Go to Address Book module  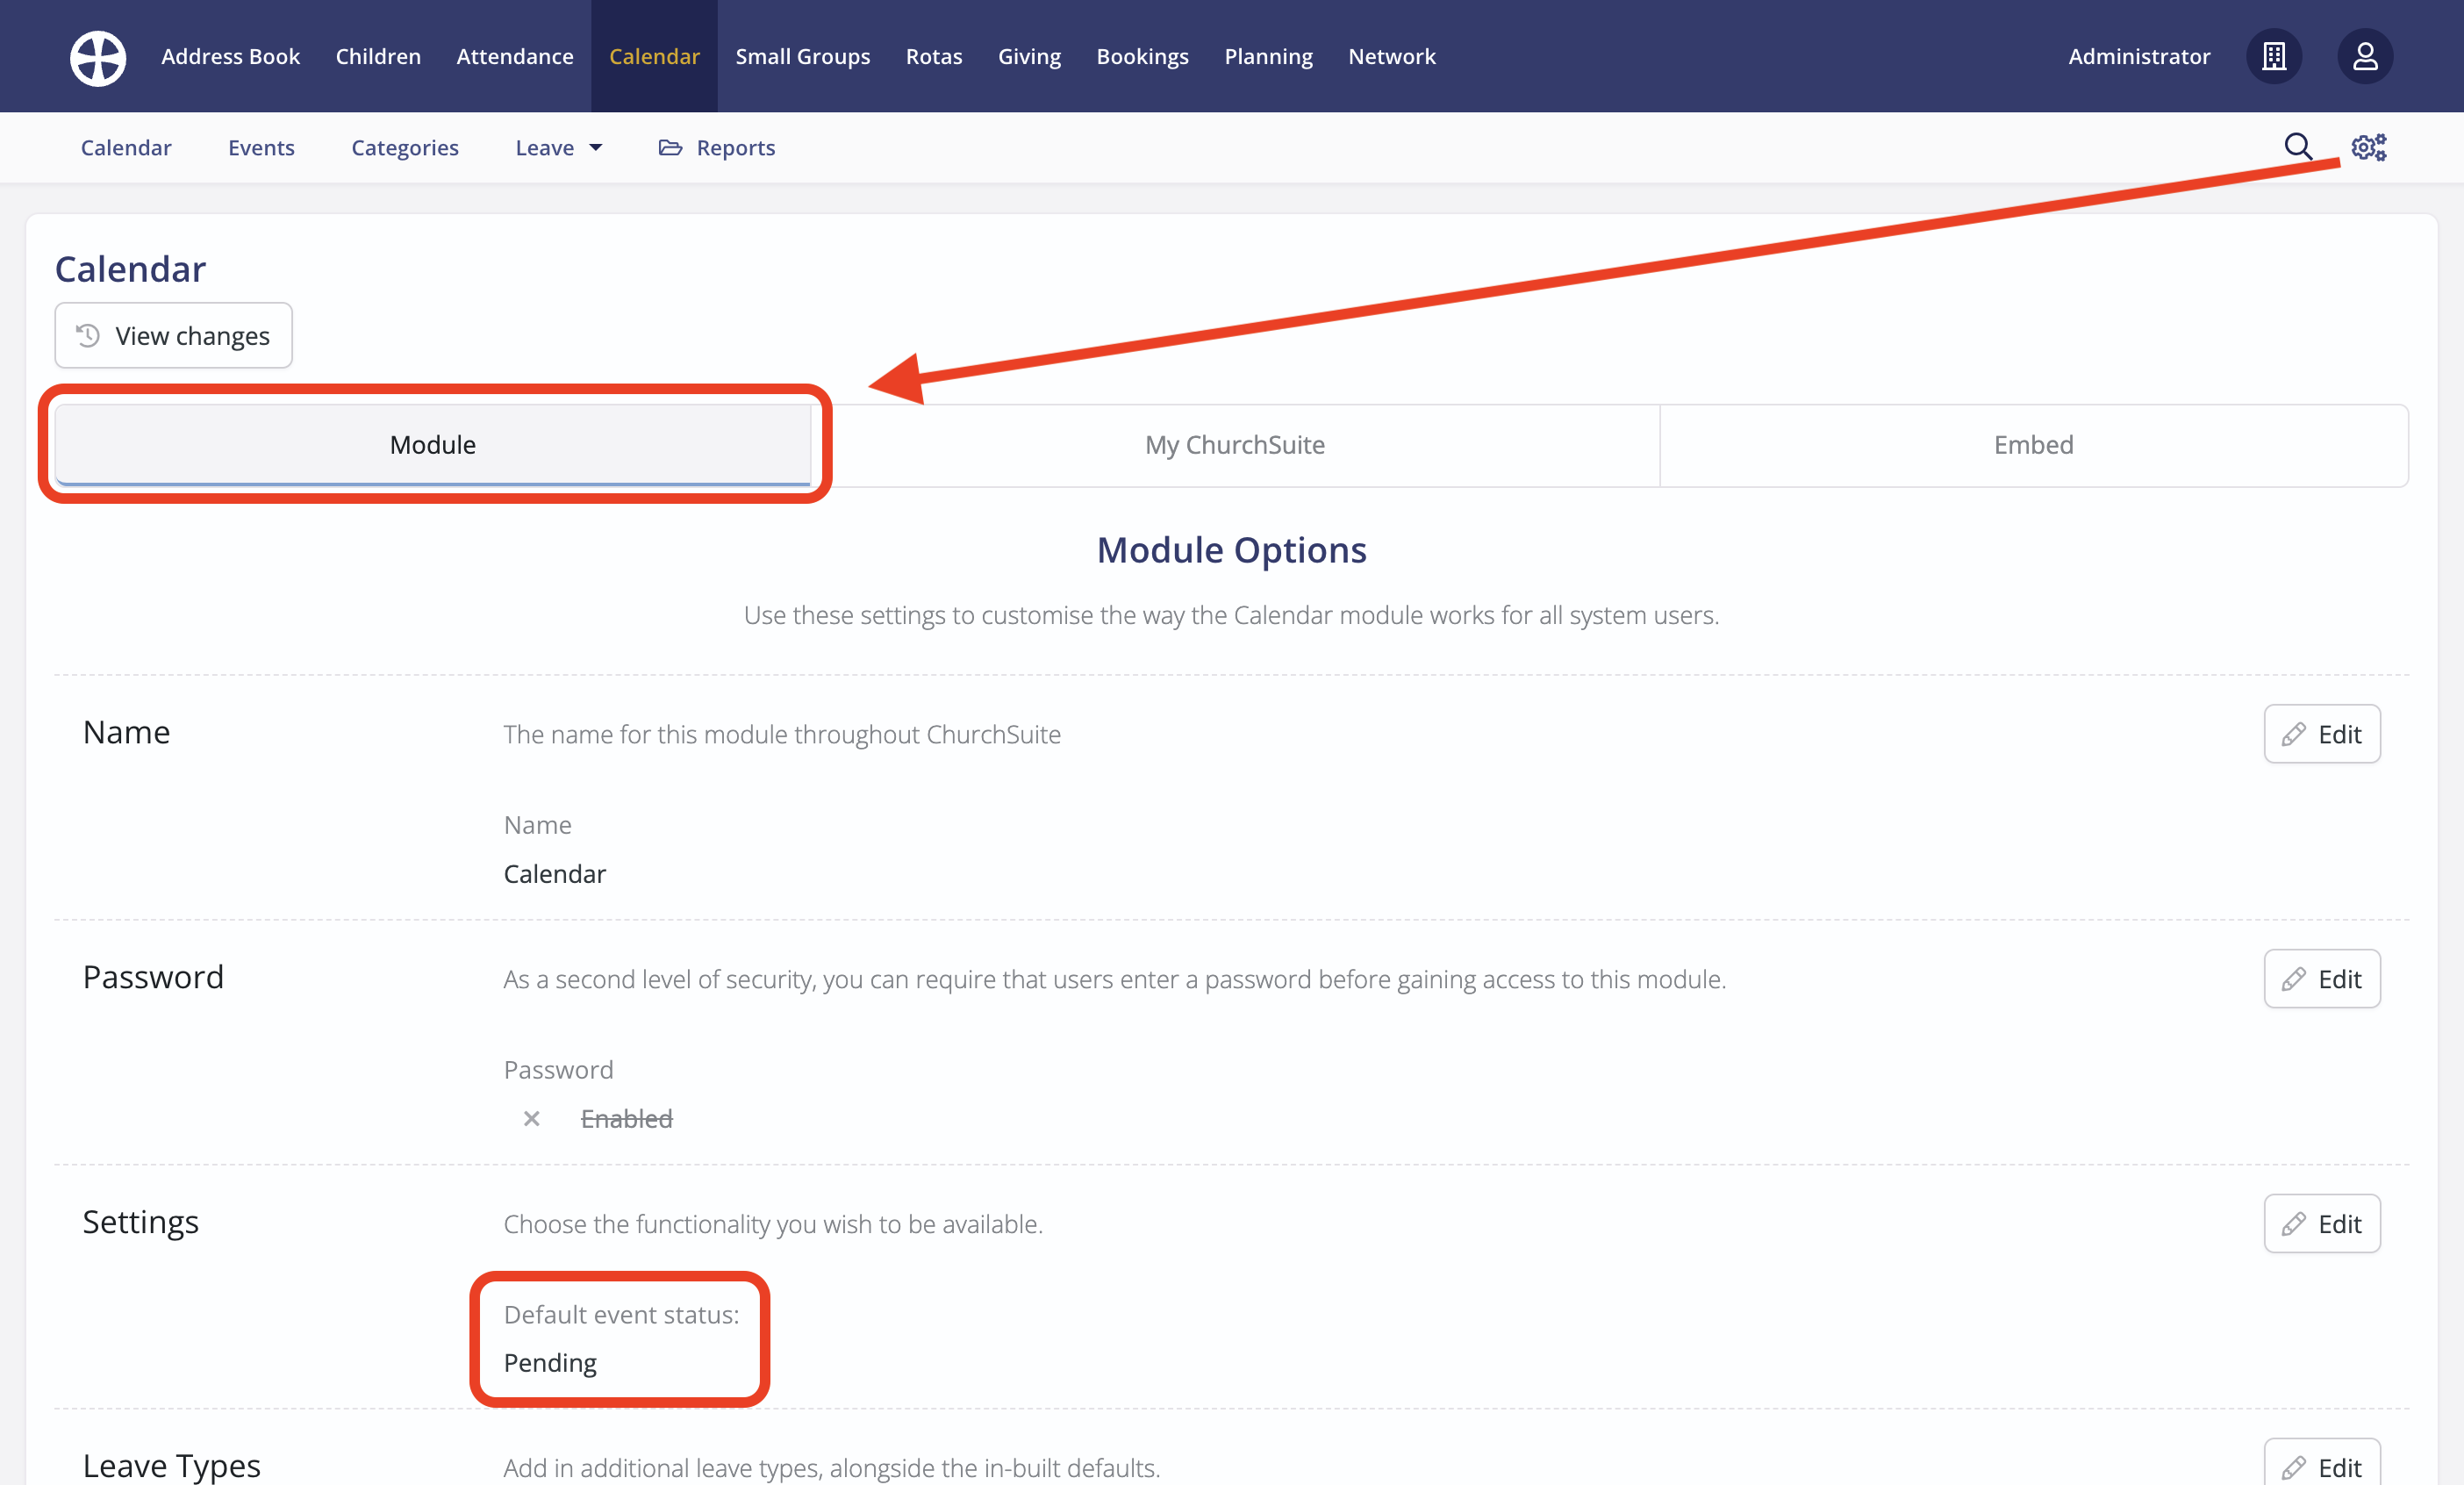click(x=230, y=57)
